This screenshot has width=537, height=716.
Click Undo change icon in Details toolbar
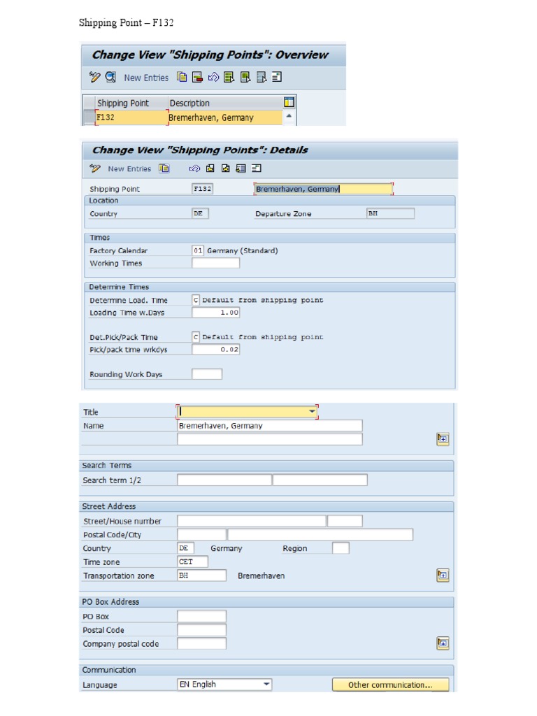pyautogui.click(x=194, y=169)
